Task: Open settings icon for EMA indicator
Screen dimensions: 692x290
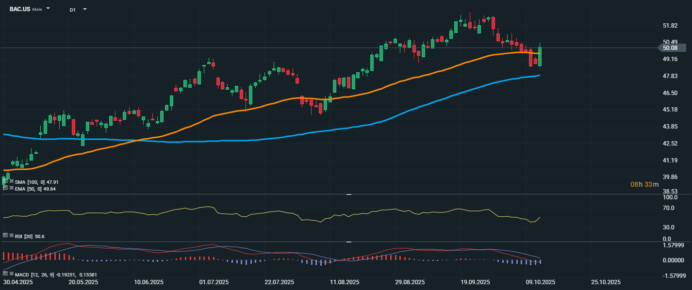Action: [x=5, y=188]
